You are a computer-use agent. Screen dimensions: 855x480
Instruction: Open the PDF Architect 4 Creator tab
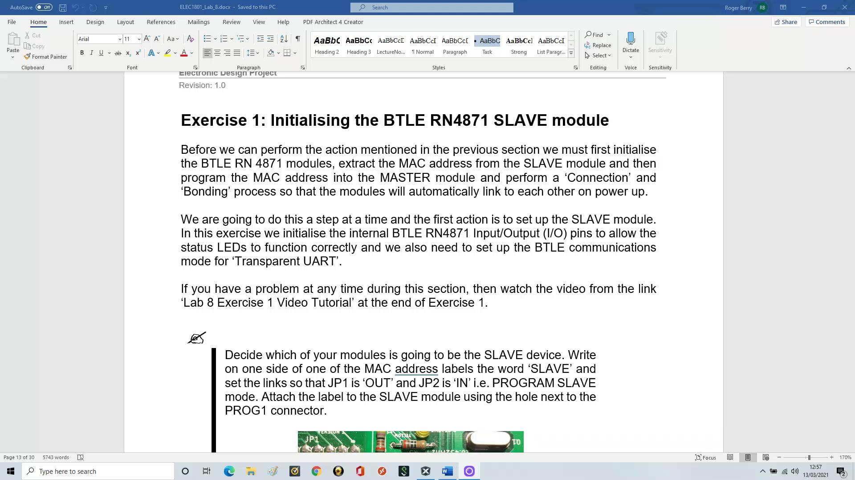tap(333, 22)
